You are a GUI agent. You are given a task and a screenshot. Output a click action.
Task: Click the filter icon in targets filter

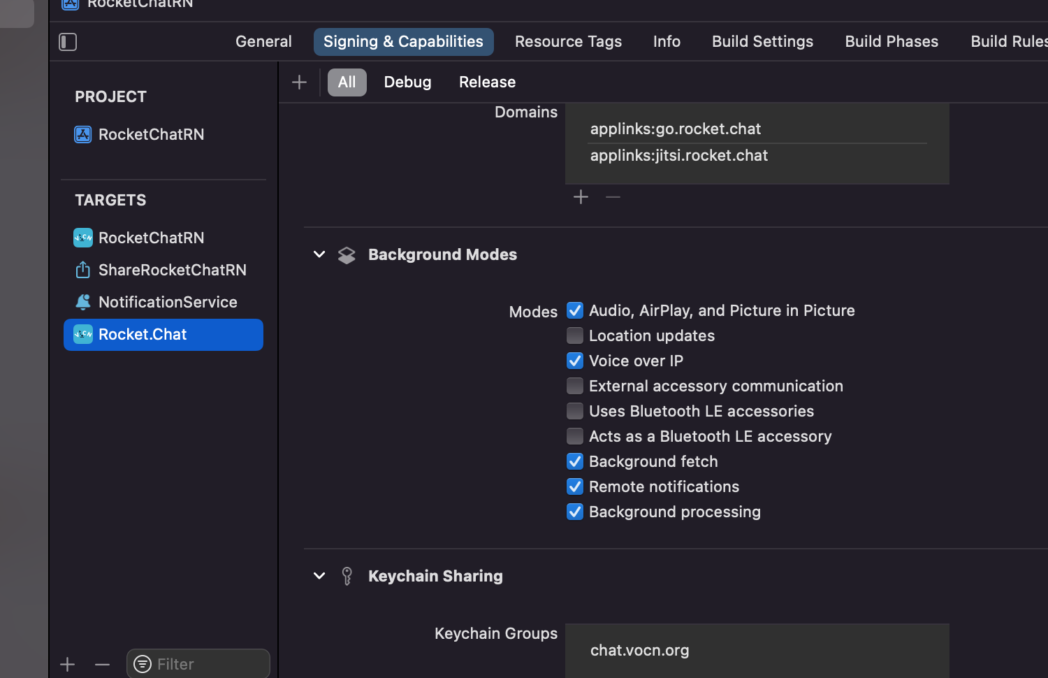click(143, 664)
